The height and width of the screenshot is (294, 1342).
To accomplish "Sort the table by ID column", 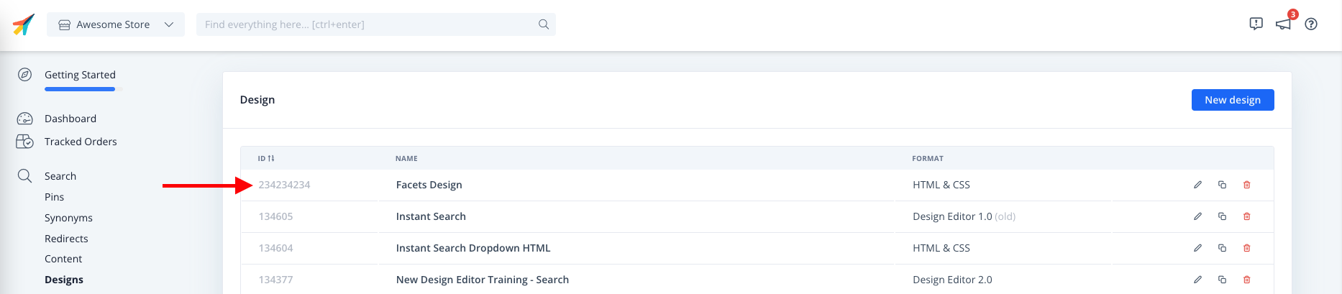I will pyautogui.click(x=266, y=158).
